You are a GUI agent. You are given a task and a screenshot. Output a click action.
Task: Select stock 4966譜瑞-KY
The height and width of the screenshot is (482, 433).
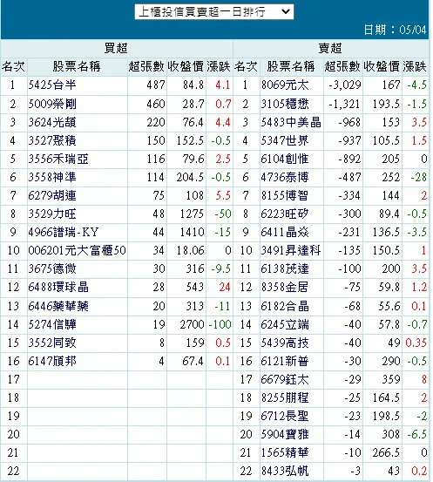[x=63, y=232]
